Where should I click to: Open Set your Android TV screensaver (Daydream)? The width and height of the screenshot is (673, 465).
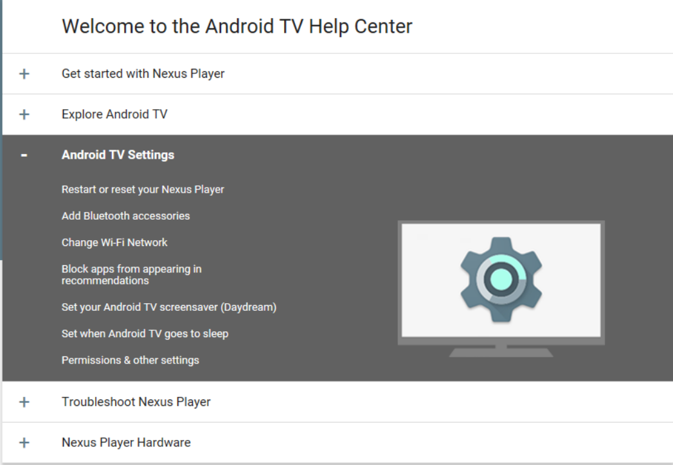pos(169,307)
